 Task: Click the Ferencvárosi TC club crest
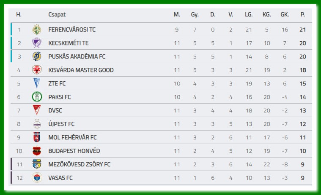point(37,29)
